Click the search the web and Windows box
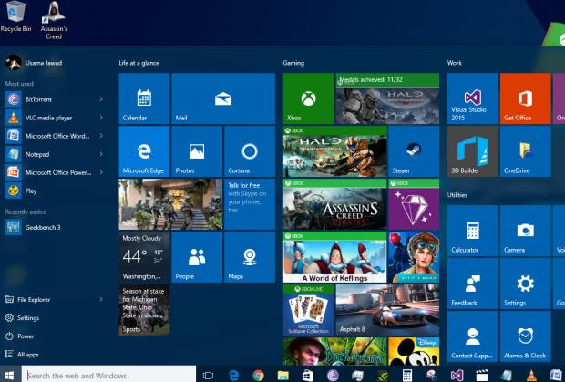Viewport: 565px width, 382px height. [x=109, y=375]
